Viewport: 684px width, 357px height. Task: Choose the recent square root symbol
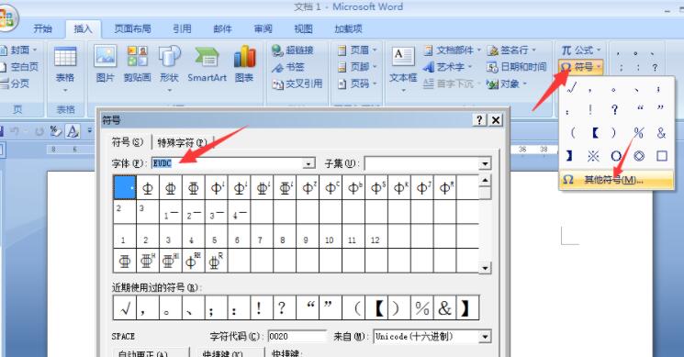click(x=125, y=308)
